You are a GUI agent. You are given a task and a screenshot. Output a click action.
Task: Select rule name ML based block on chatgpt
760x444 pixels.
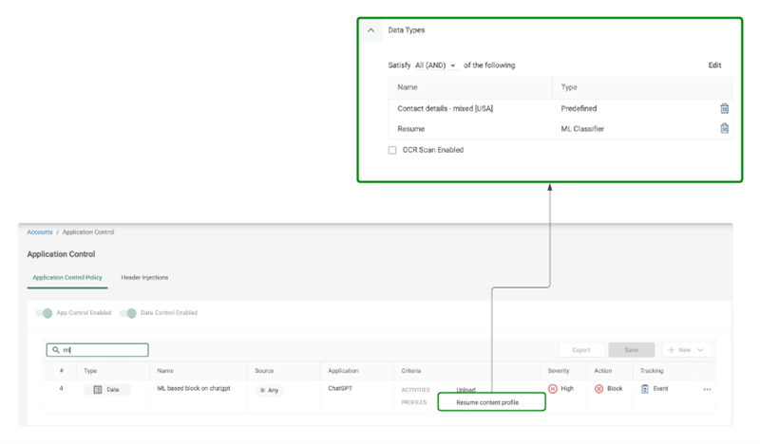194,388
